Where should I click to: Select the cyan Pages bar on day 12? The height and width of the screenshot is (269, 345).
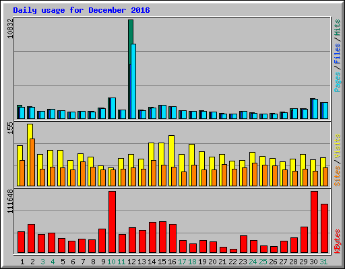click(133, 81)
